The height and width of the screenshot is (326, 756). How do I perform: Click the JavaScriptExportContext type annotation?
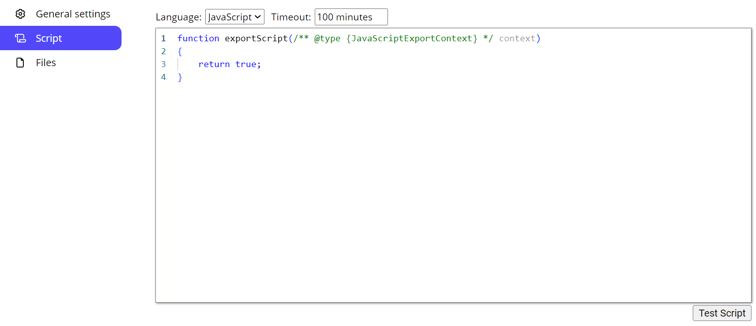[411, 38]
